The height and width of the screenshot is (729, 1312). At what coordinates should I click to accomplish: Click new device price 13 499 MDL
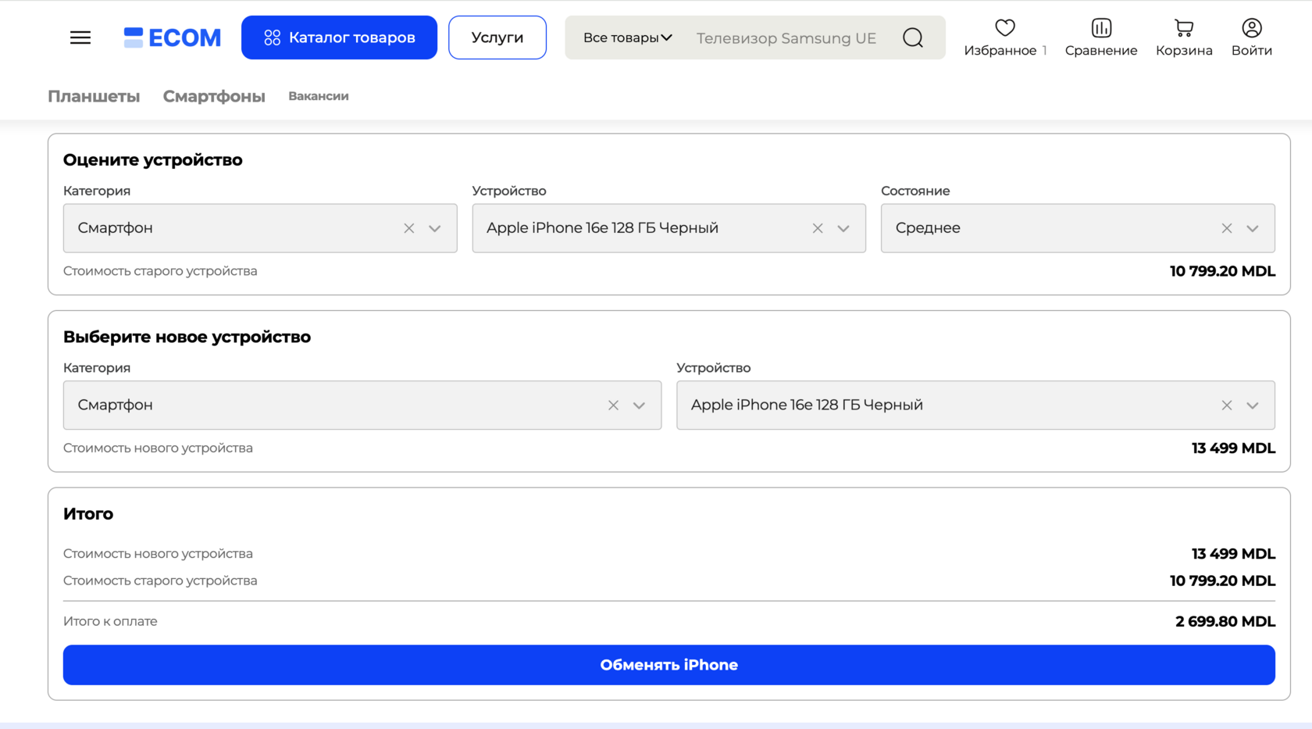coord(1233,448)
